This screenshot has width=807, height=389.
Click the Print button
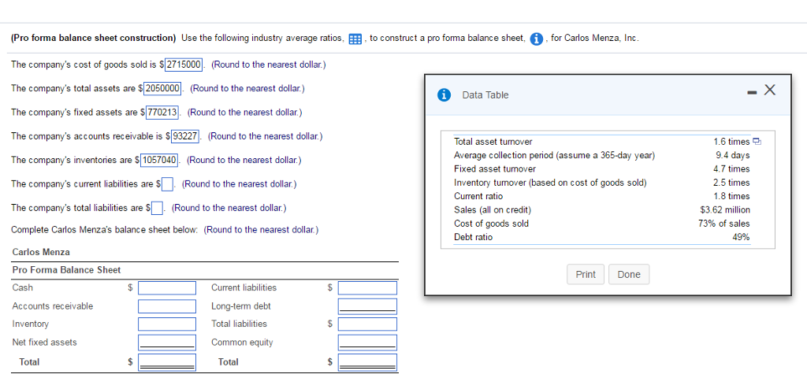pyautogui.click(x=586, y=274)
